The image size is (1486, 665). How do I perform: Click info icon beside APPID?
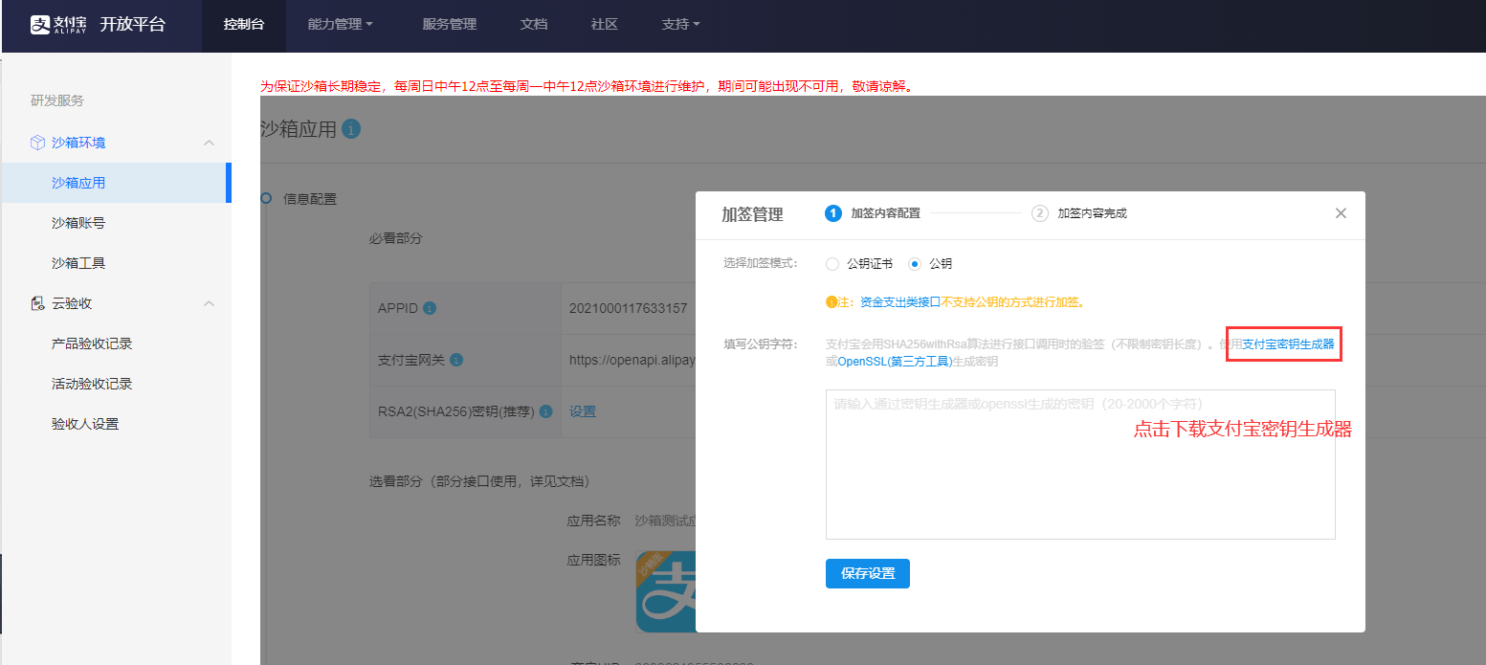[430, 308]
